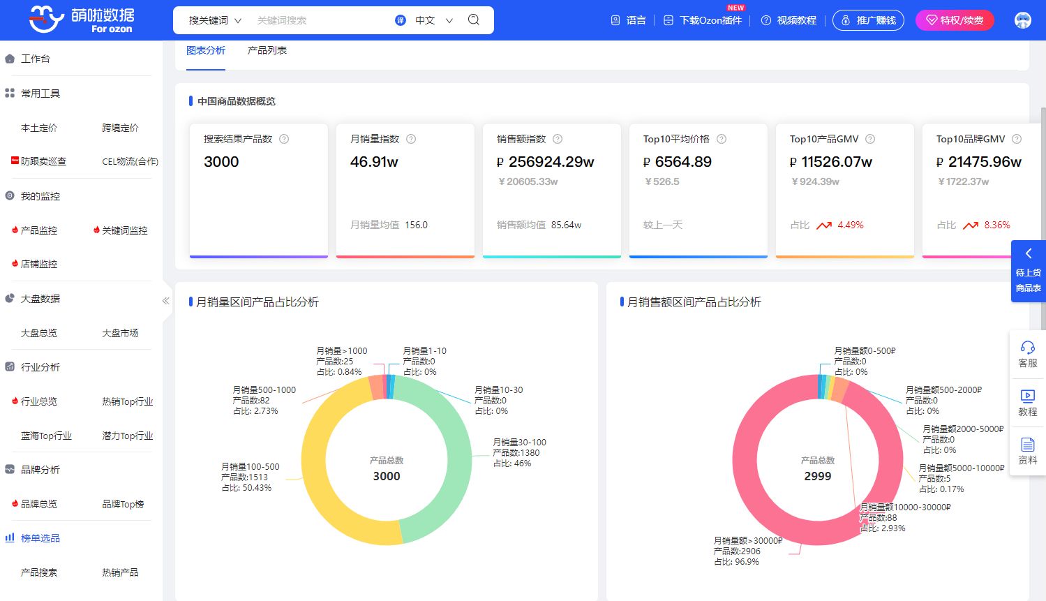
Task: Click the Top10产品GMV 4.49% trend icon
Action: pos(824,225)
